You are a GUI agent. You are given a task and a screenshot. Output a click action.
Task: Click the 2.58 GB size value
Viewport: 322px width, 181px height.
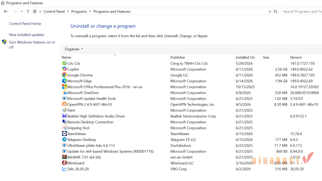[x=281, y=69]
